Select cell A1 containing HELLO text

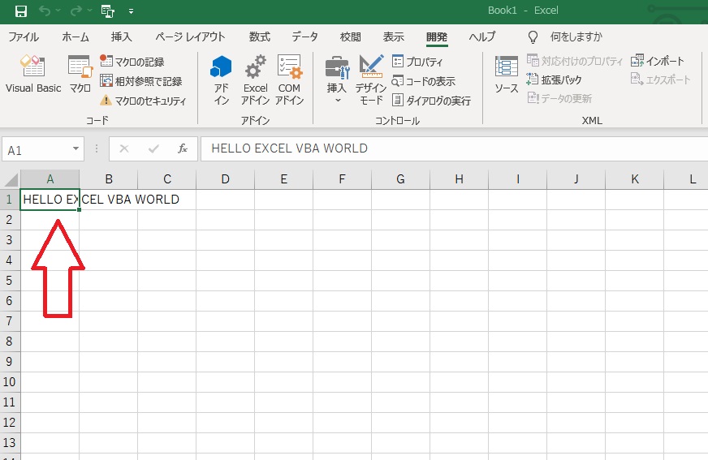pyautogui.click(x=50, y=200)
